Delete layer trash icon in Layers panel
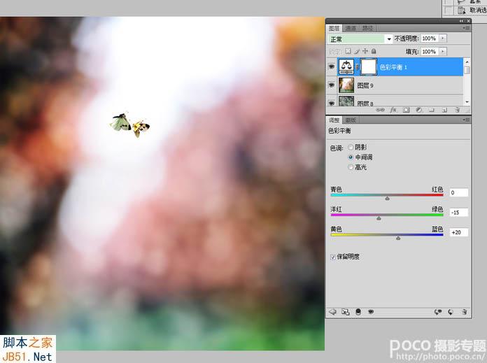The image size is (487, 363). [457, 110]
